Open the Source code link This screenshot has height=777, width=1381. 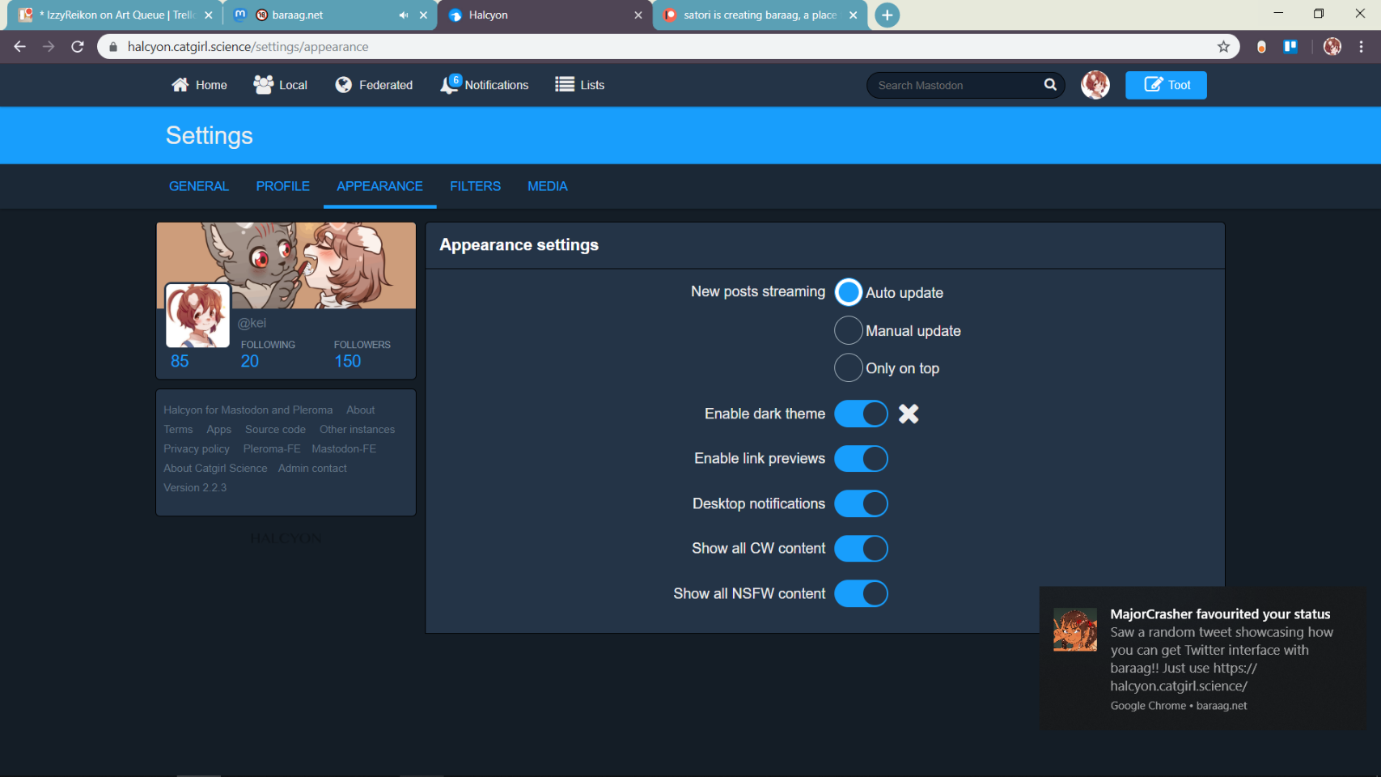pyautogui.click(x=275, y=430)
